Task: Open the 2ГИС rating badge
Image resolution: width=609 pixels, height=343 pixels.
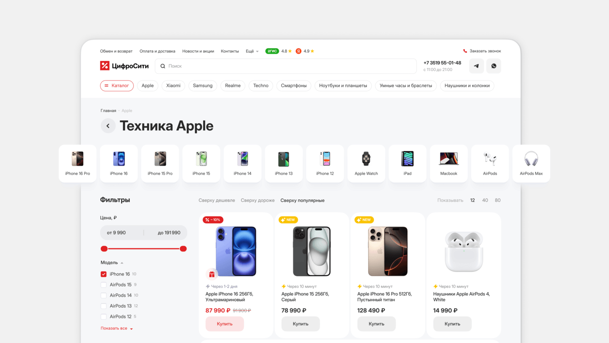Action: click(272, 51)
